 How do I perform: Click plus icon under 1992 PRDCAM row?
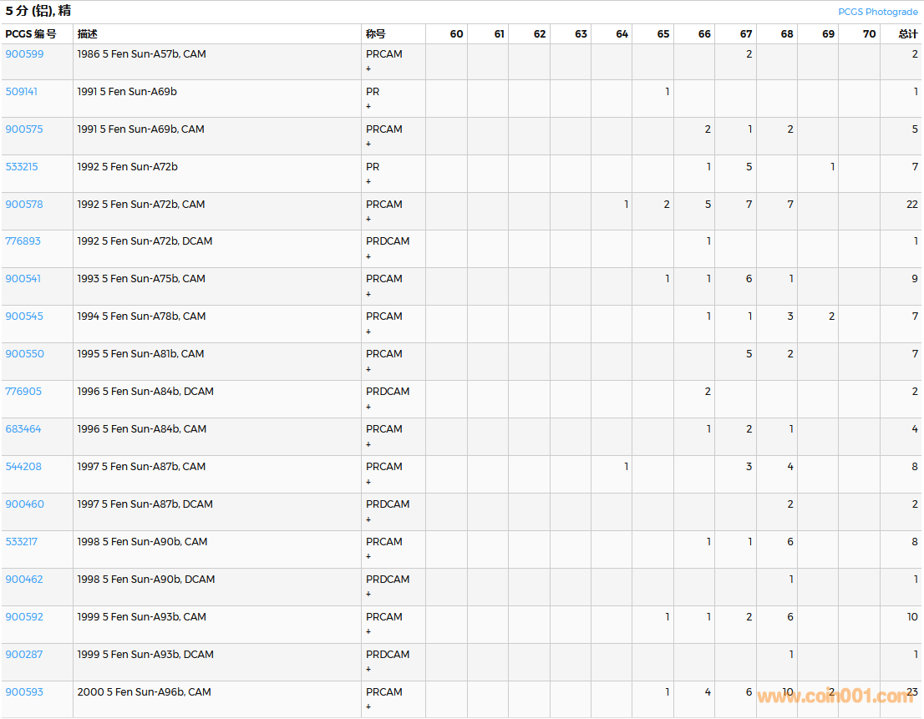[368, 256]
